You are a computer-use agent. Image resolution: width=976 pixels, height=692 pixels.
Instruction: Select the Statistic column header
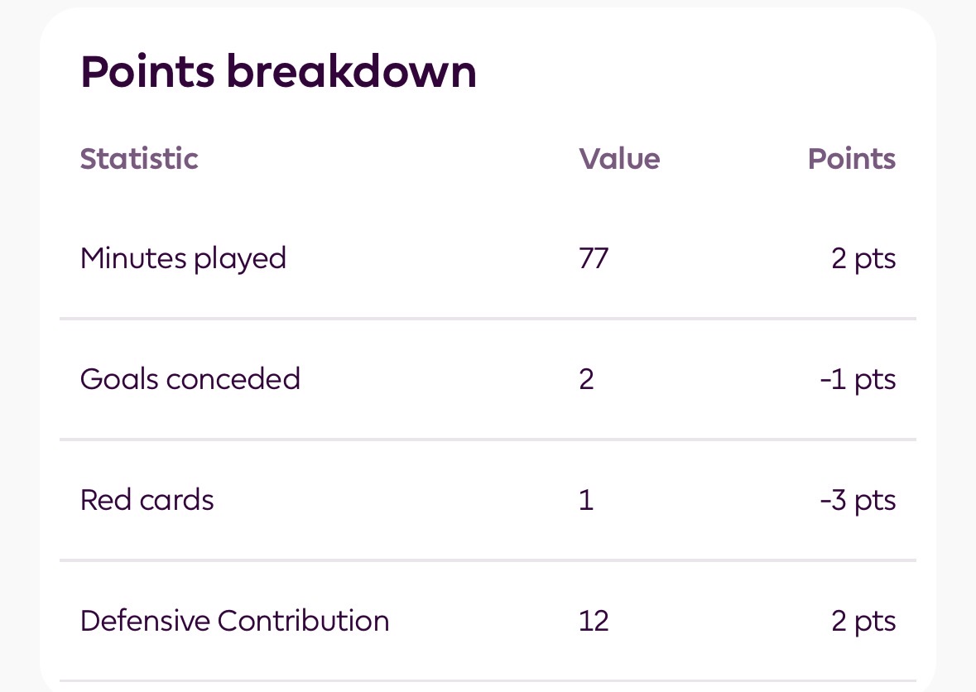click(139, 158)
